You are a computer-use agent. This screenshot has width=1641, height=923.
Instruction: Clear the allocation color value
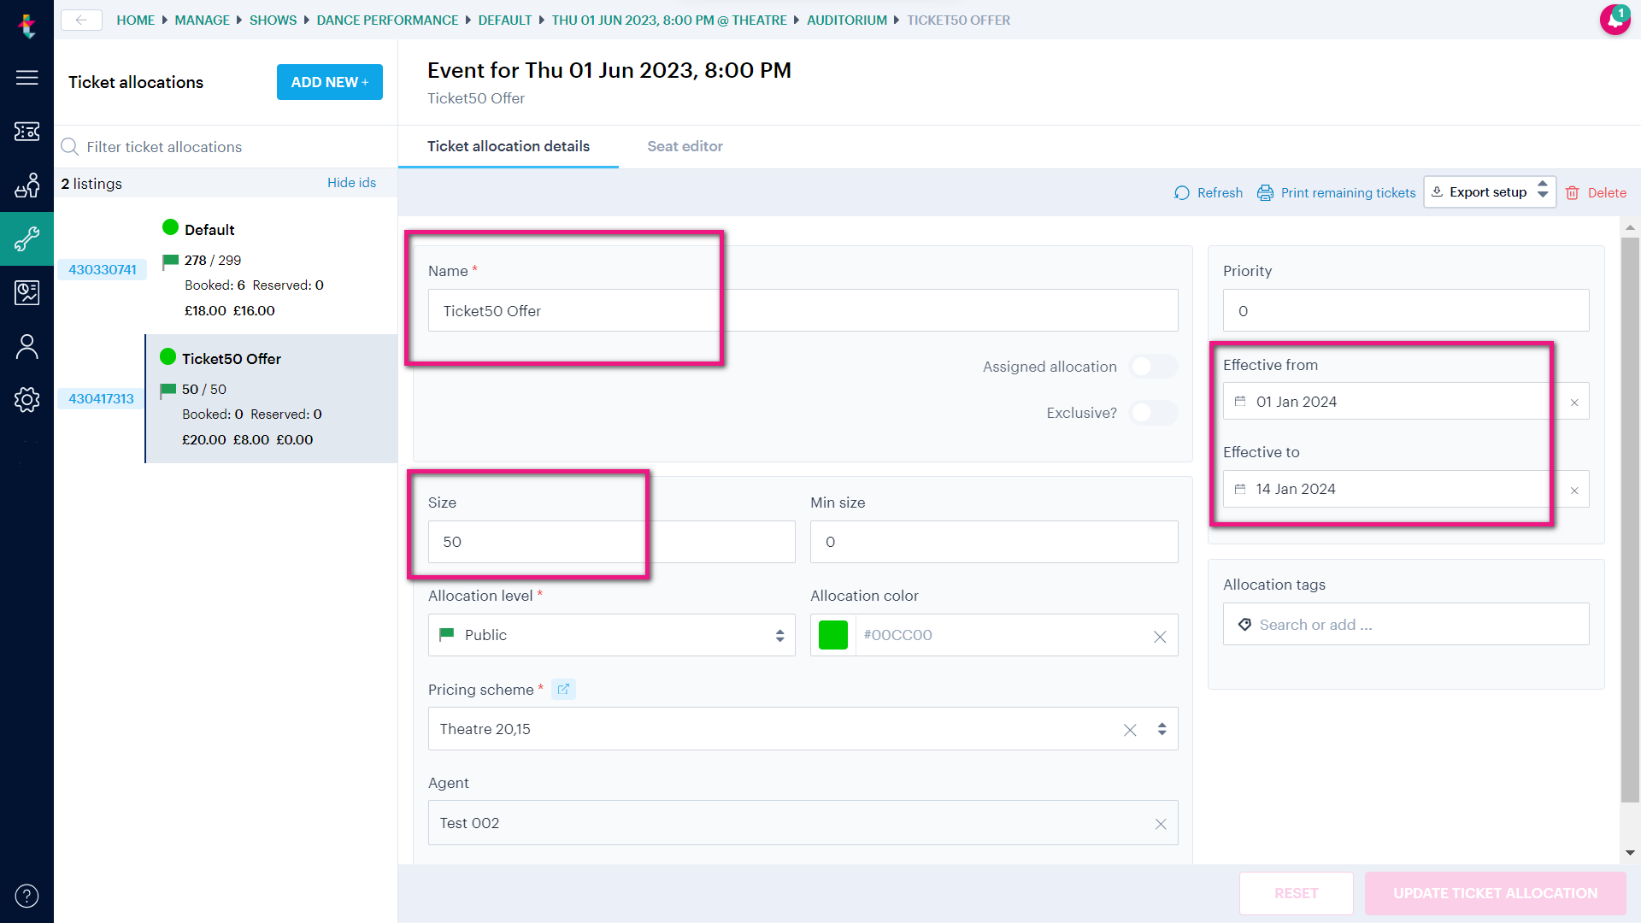coord(1160,637)
